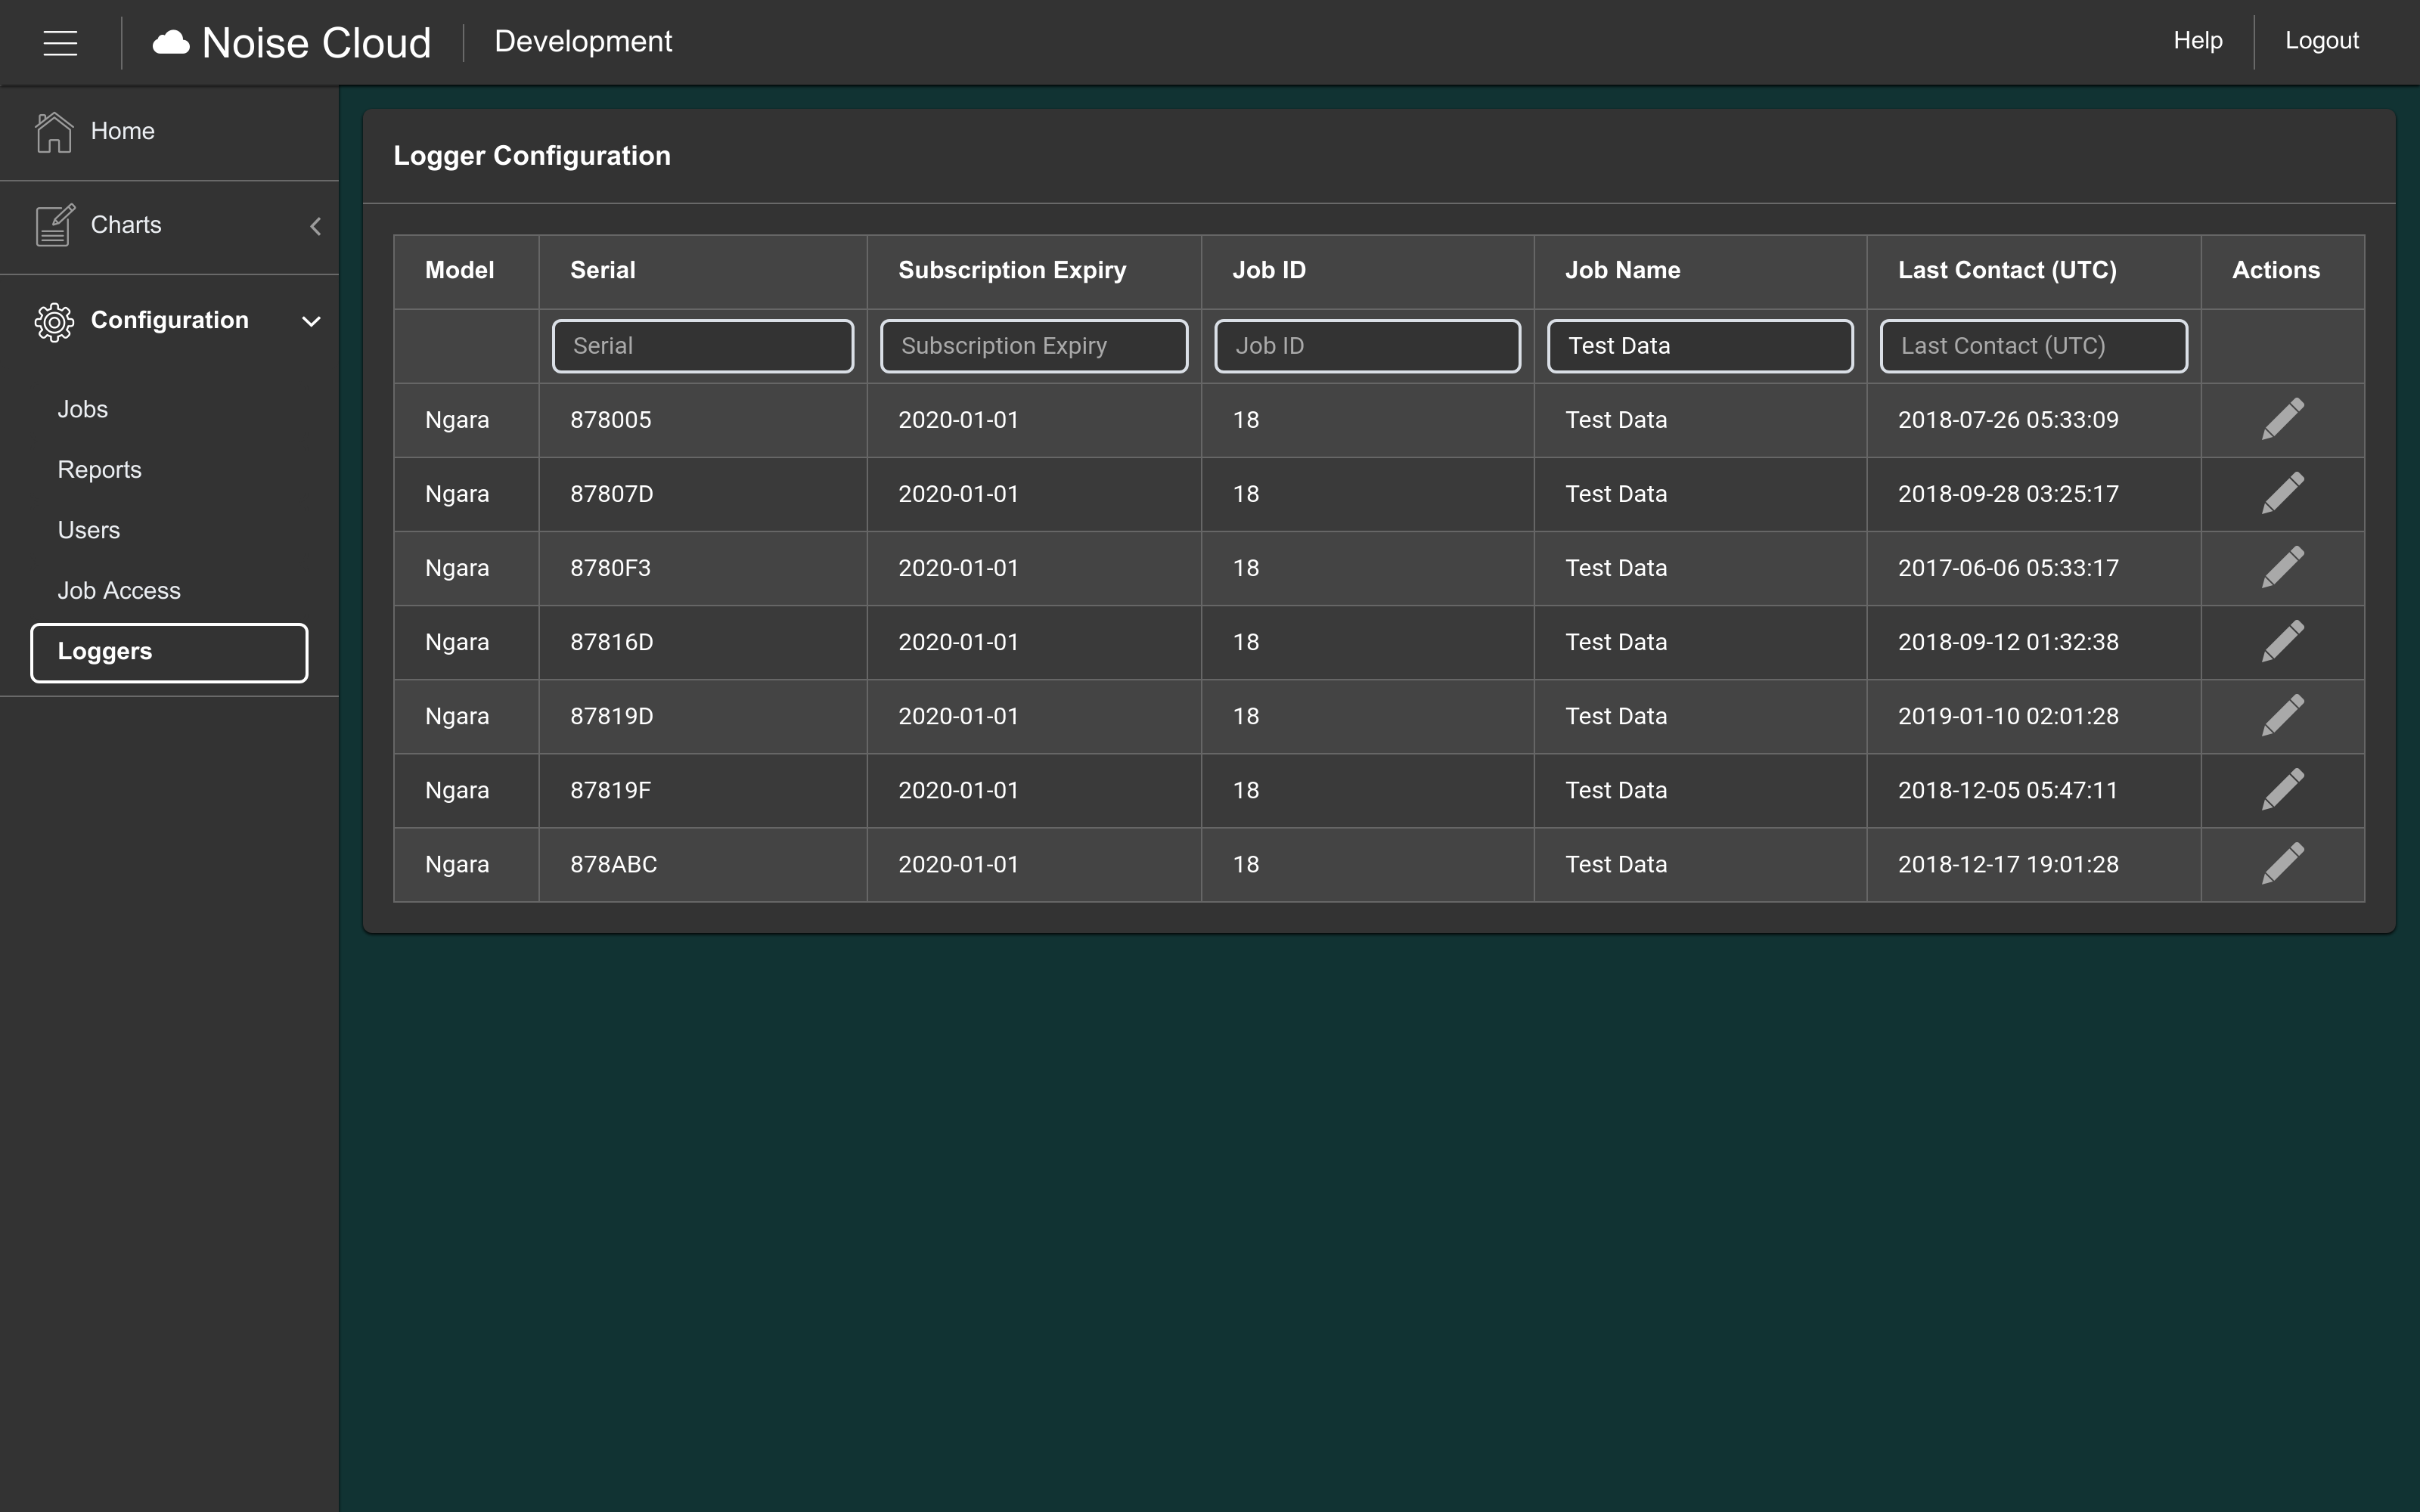
Task: Click the hamburger menu icon
Action: [60, 42]
